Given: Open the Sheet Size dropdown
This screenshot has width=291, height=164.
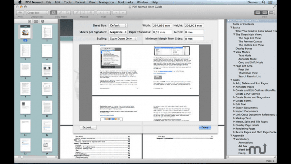Looking at the screenshot, I should tap(118, 25).
